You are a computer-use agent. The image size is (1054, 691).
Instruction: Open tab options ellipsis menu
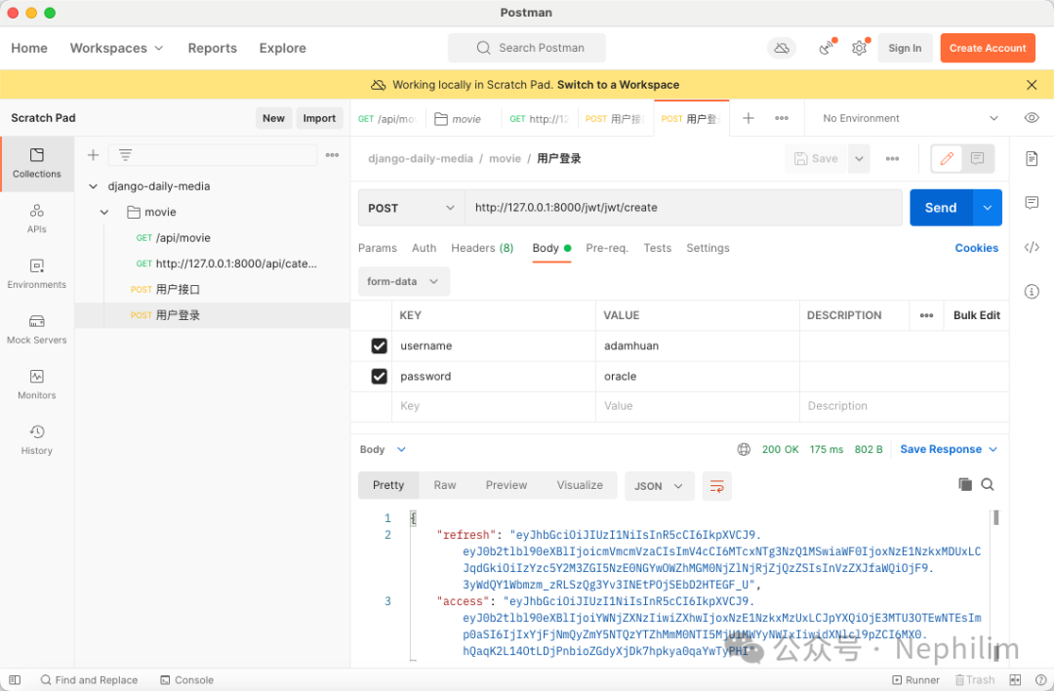tap(781, 118)
